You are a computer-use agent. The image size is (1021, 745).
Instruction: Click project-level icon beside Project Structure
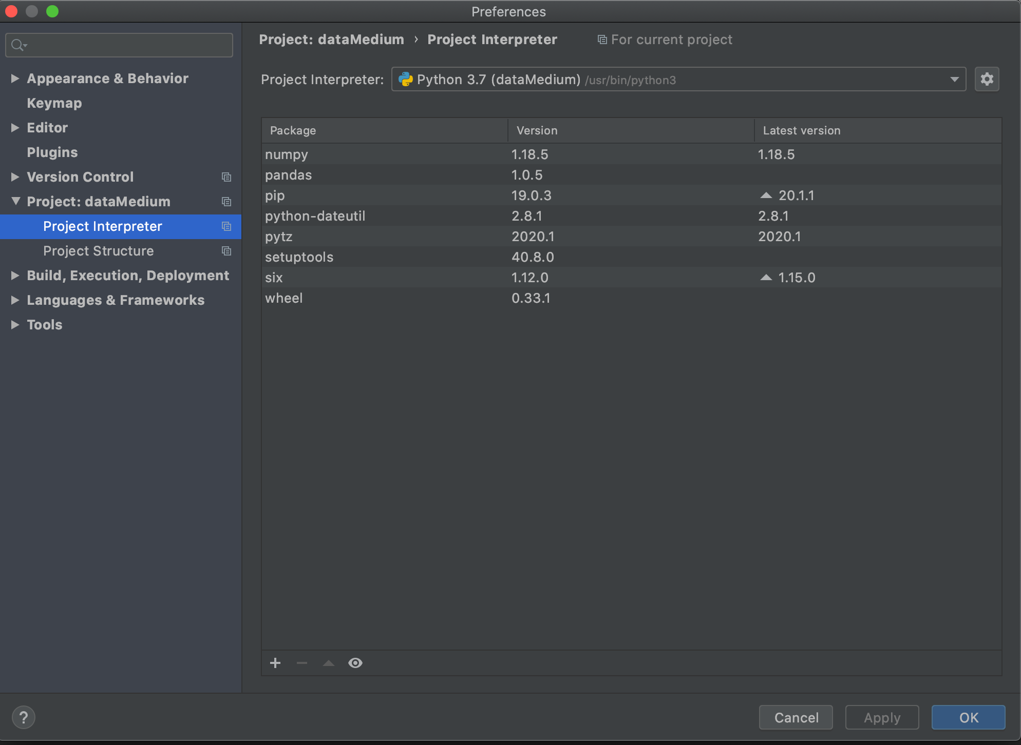click(x=226, y=251)
